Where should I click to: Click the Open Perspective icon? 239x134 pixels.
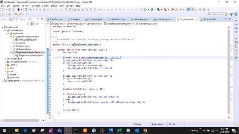tap(226, 14)
